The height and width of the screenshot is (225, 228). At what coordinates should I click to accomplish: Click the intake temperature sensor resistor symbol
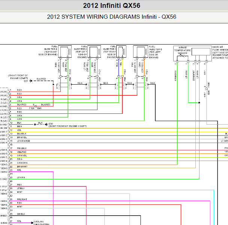pyautogui.click(x=183, y=56)
